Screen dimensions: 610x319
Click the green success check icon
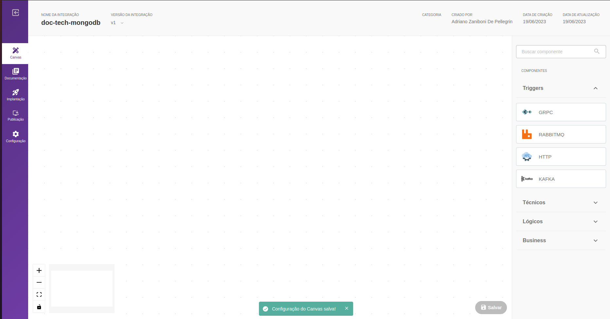265,309
